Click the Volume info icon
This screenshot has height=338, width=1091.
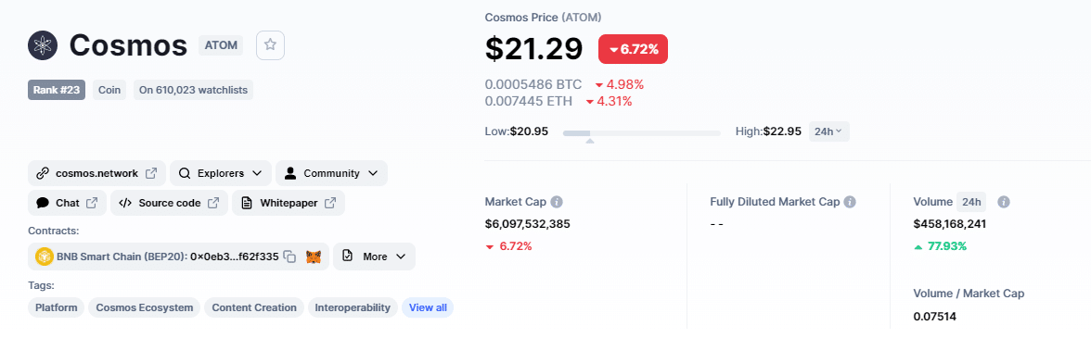click(1004, 202)
